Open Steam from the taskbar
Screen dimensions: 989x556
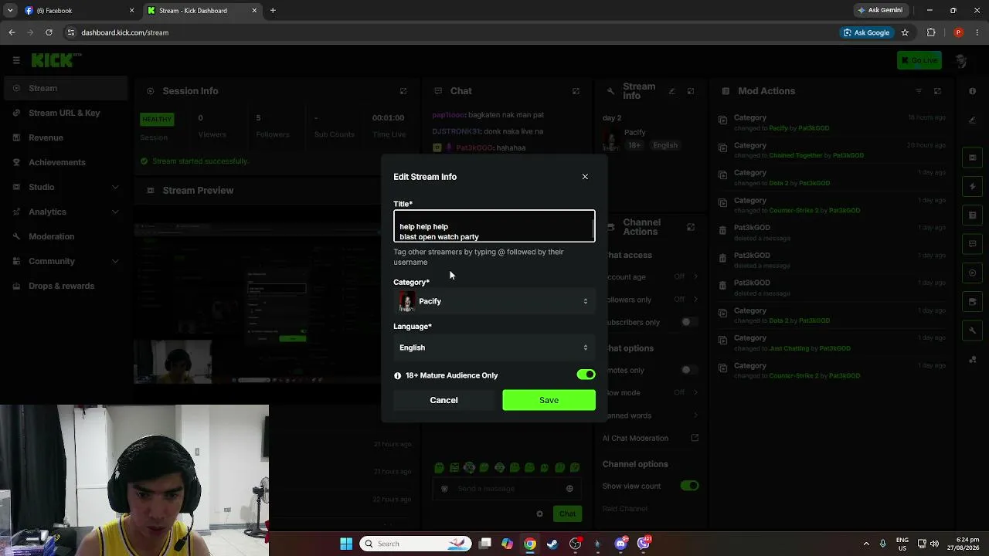point(552,544)
